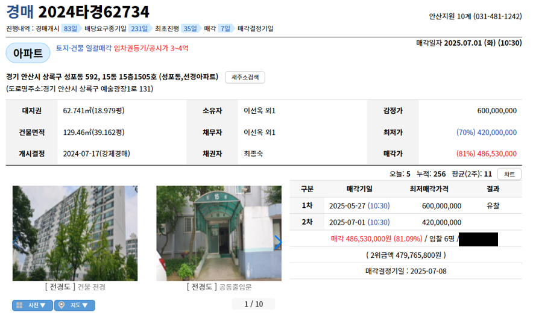The height and width of the screenshot is (315, 536).
Task: Show previous photo with left arrow
Action: click(x=16, y=242)
